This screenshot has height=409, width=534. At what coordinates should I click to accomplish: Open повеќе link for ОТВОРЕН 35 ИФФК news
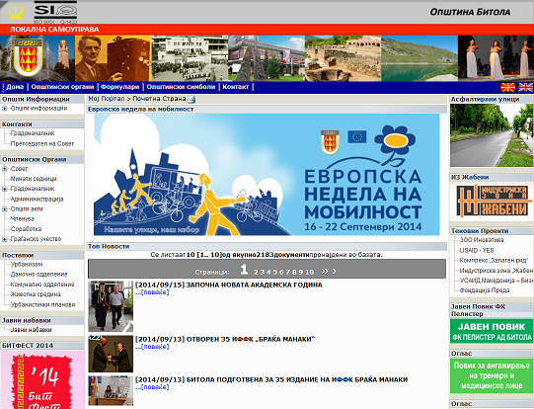[155, 347]
